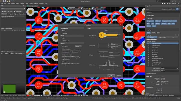Click the user account icon
Image resolution: width=181 pixels, height=101 pixels.
pyautogui.click(x=178, y=3)
